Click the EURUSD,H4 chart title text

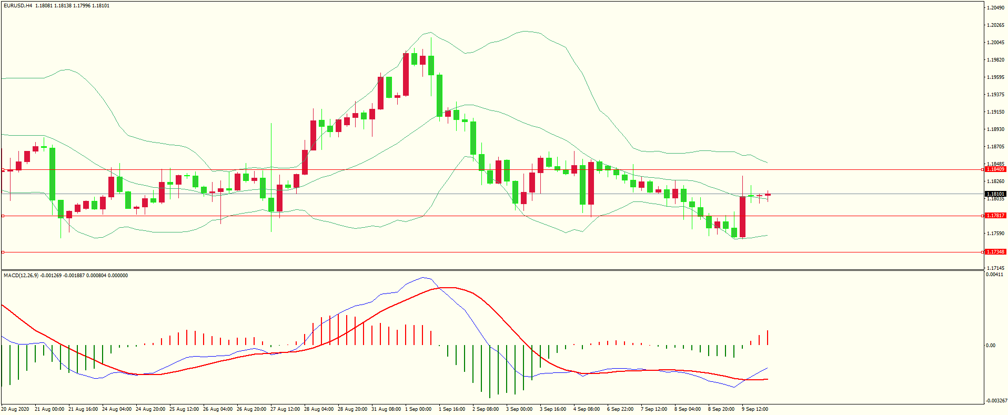tap(18, 6)
